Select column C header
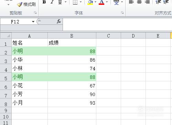Image resolution: width=172 pixels, height=125 pixels. coord(108,36)
